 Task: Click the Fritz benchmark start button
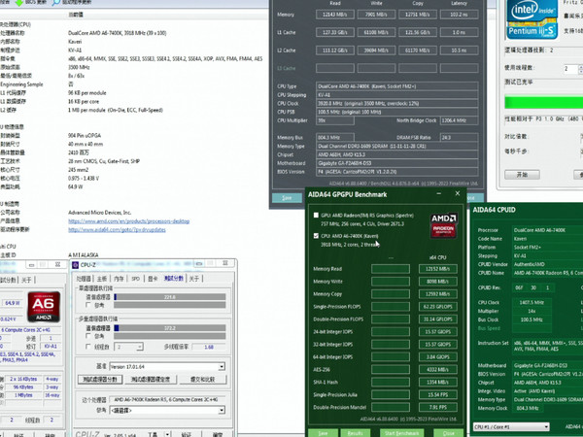tap(522, 175)
